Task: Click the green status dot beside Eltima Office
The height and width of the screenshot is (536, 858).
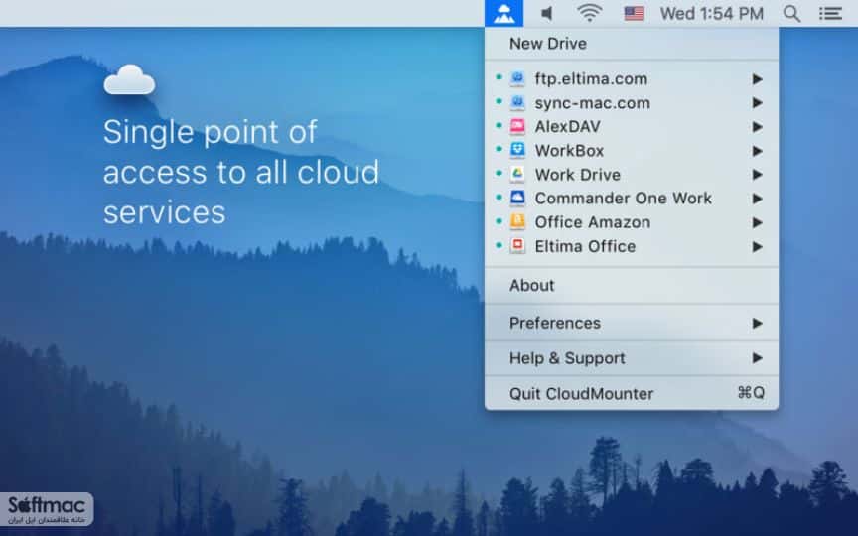Action: click(x=499, y=245)
